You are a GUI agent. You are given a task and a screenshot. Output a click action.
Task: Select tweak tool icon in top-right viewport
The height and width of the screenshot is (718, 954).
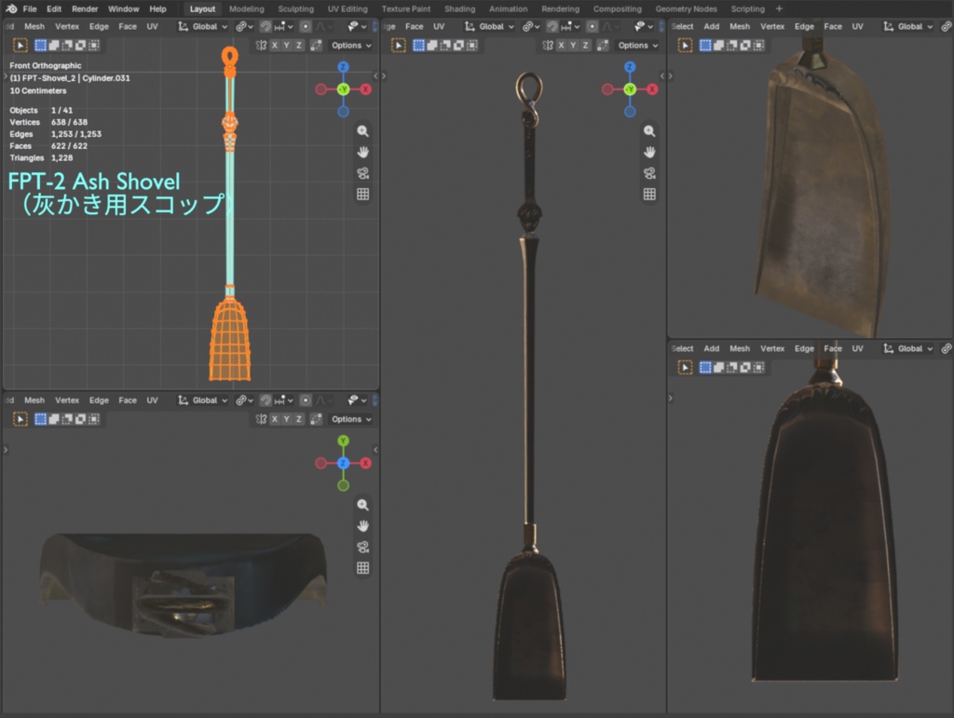tap(685, 46)
